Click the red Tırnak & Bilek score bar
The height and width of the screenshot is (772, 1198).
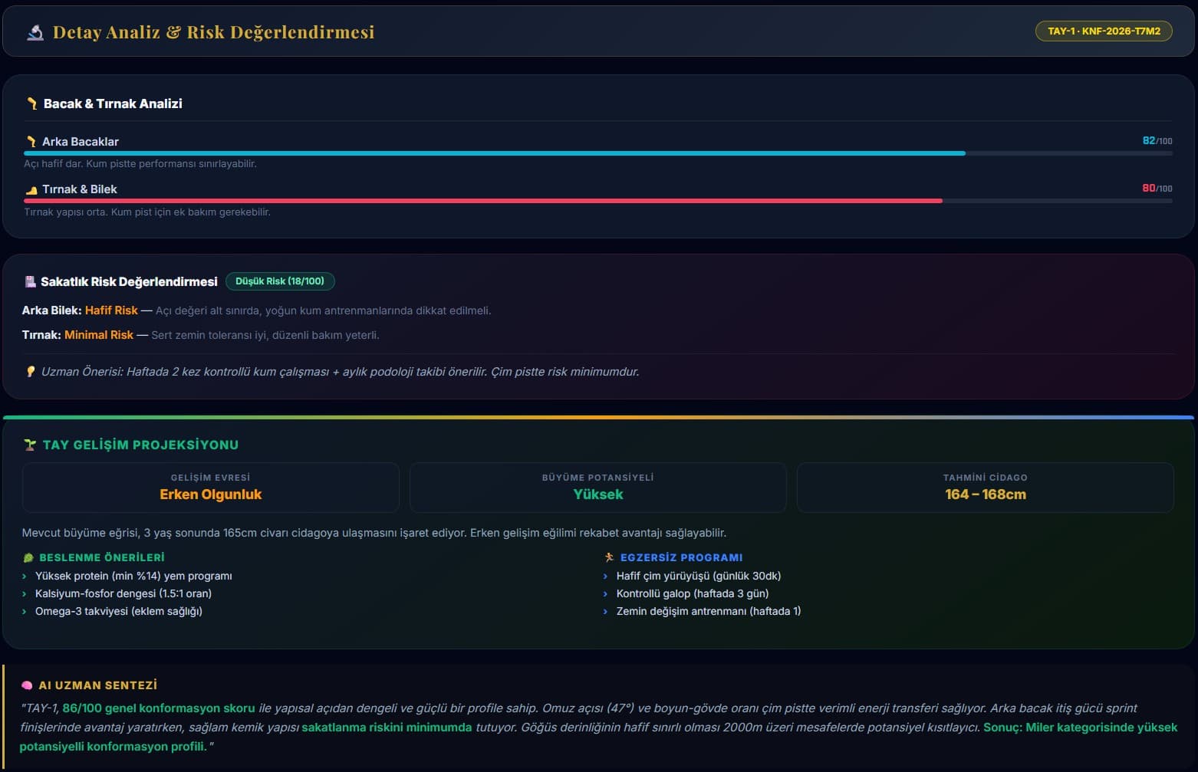coord(482,201)
